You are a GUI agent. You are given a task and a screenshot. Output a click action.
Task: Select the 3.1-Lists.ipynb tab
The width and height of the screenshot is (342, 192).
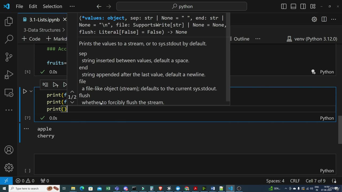[x=44, y=19]
